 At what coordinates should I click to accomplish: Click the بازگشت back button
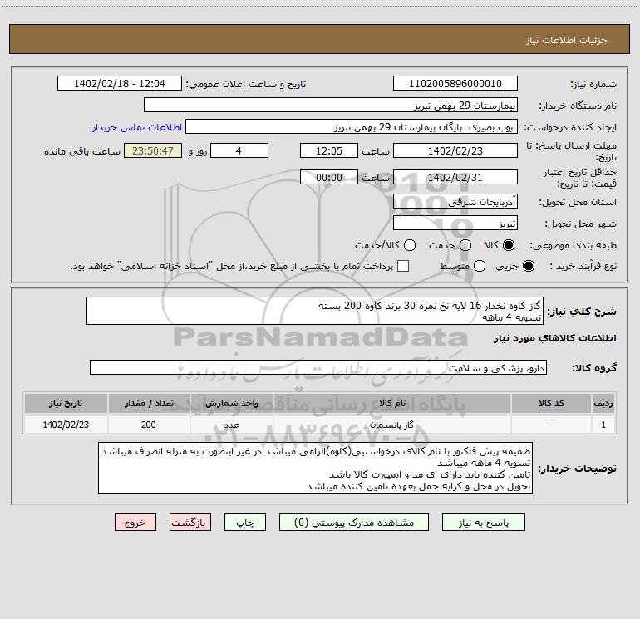[190, 523]
